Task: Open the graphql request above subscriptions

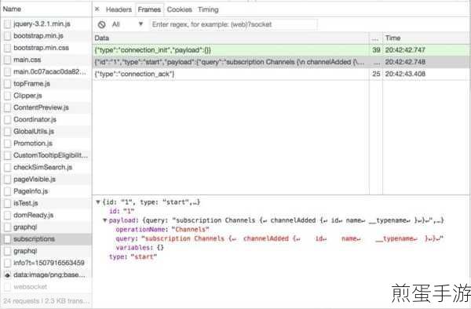Action: point(46,227)
